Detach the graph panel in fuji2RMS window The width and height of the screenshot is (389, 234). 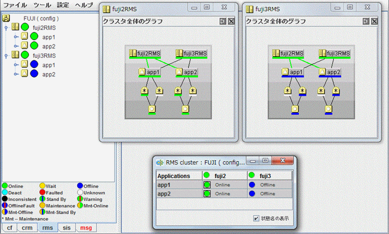pos(223,21)
